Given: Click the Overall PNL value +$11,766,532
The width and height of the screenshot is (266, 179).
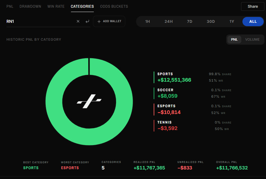Looking at the screenshot, I should click(x=232, y=168).
